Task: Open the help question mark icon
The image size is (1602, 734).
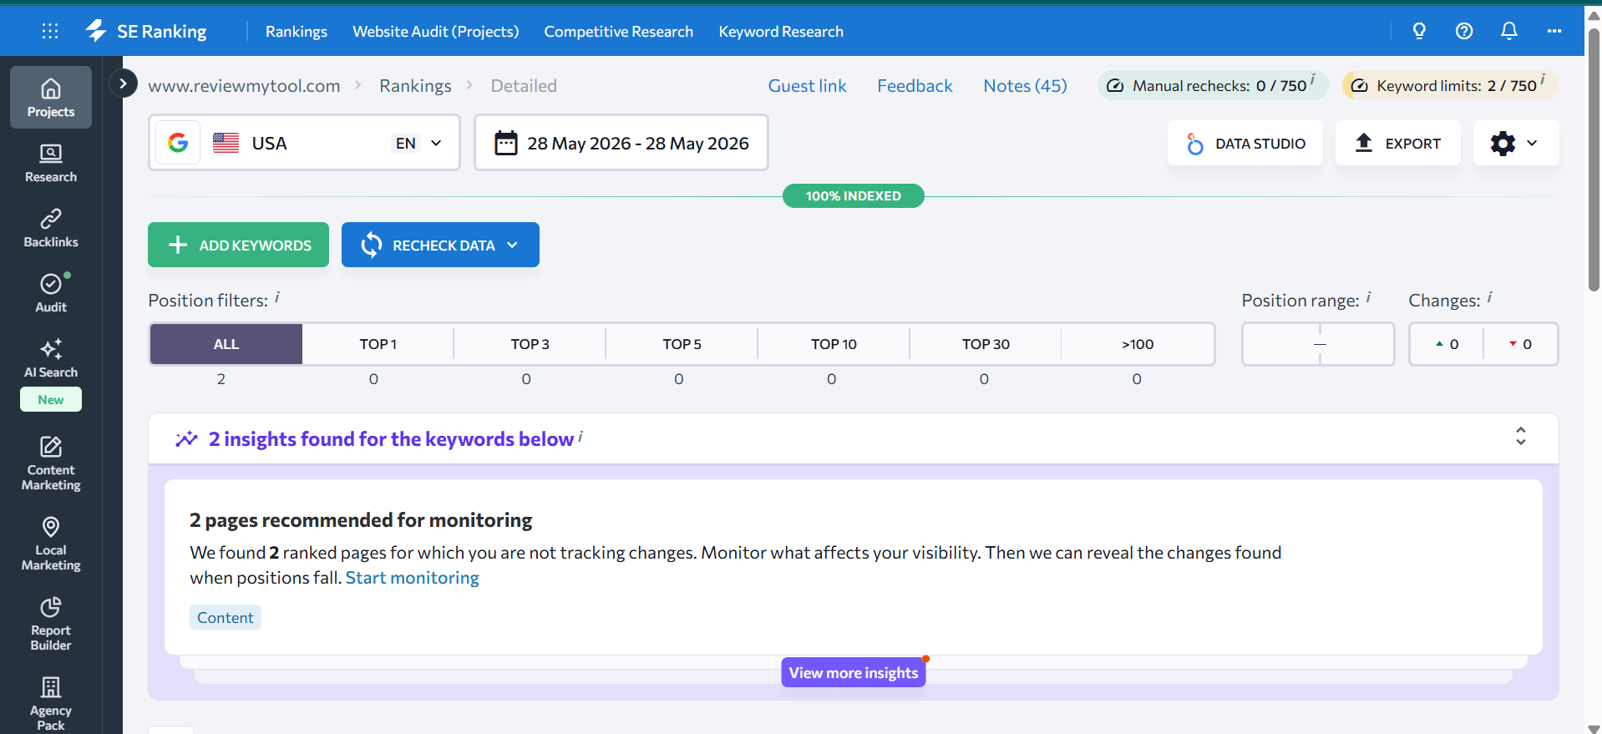Action: pyautogui.click(x=1464, y=31)
